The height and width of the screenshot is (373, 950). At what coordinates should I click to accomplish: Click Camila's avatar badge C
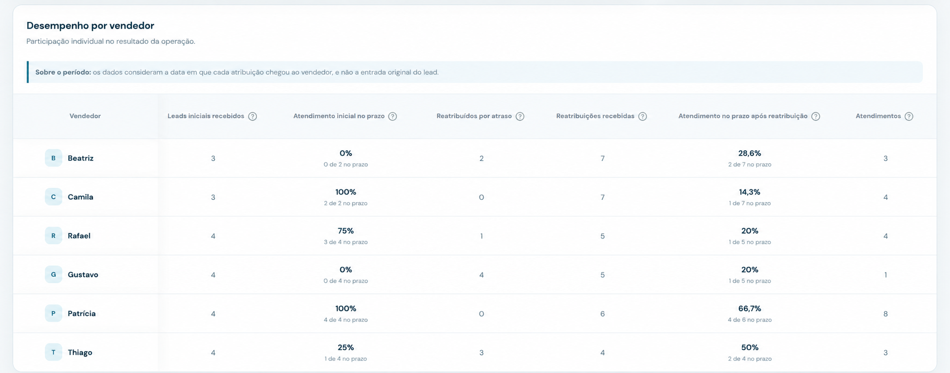pyautogui.click(x=53, y=197)
